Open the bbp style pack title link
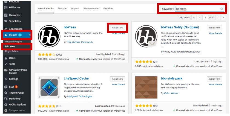230x116 pixels. [171, 79]
